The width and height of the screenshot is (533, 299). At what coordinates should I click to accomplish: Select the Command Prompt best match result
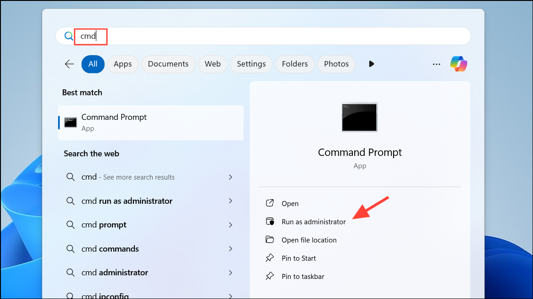coord(151,123)
